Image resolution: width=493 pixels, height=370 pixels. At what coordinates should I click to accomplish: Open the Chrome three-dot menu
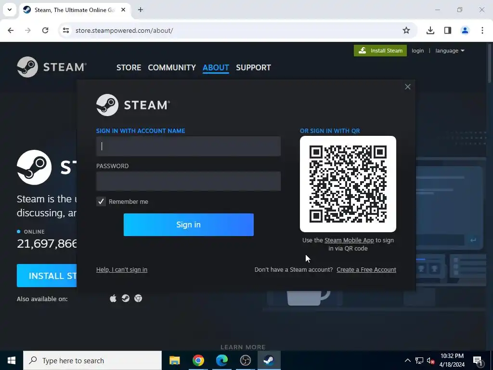coord(482,30)
